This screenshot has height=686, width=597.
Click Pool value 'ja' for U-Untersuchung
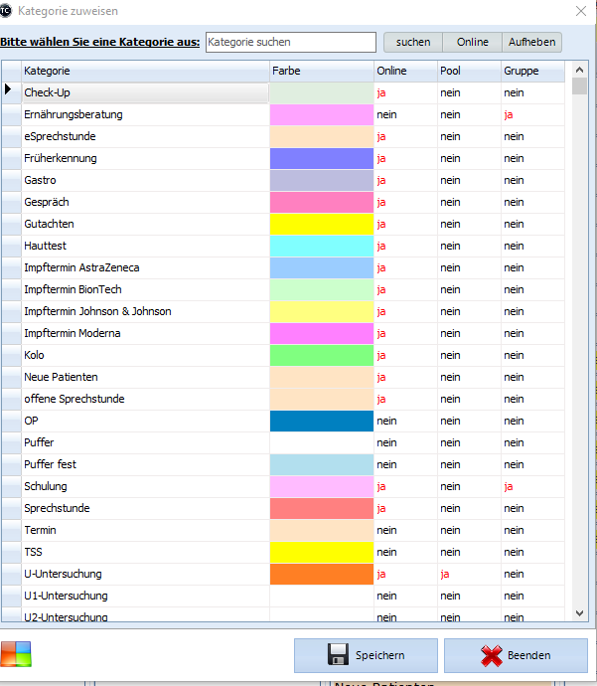click(x=446, y=574)
